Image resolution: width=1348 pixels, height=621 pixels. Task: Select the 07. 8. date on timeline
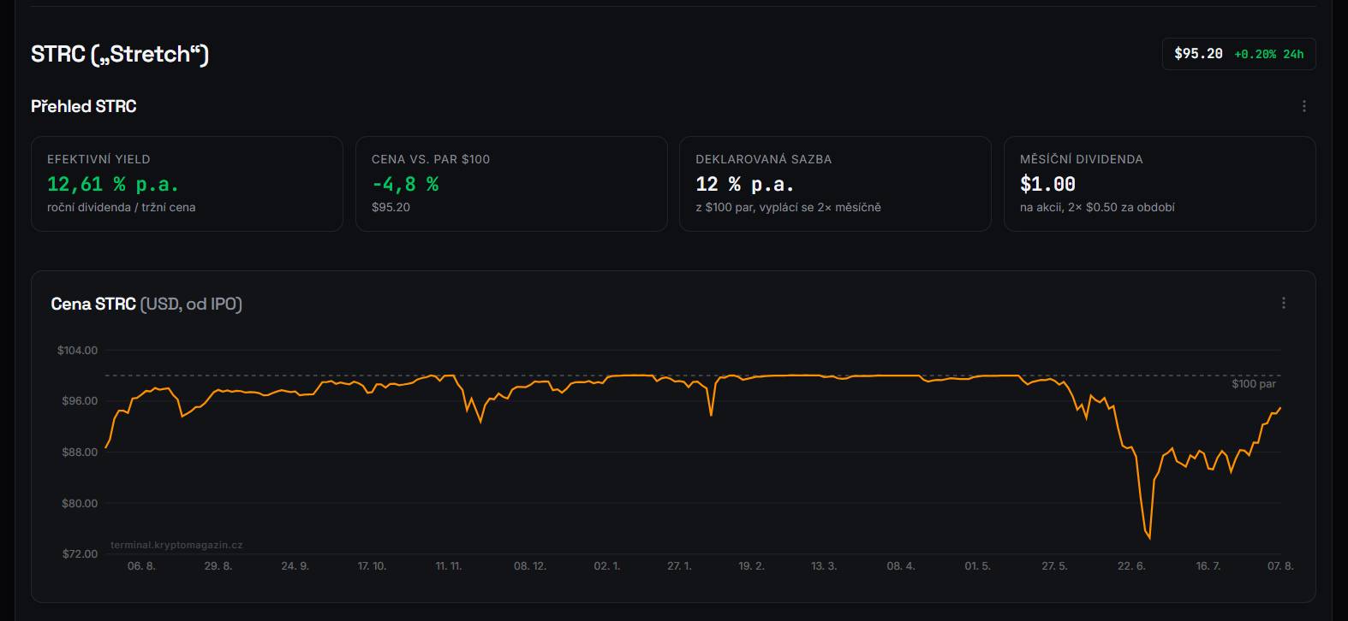click(x=1280, y=566)
